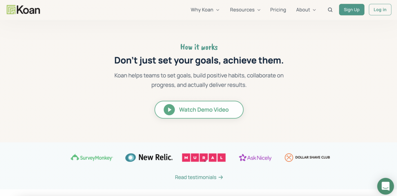Open the chat bubble widget
Viewport: 397px width, 196px height.
[385, 186]
